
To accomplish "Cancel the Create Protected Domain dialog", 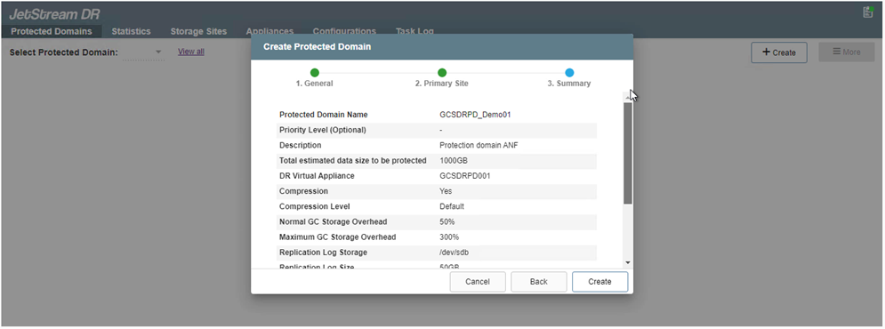I will point(478,282).
